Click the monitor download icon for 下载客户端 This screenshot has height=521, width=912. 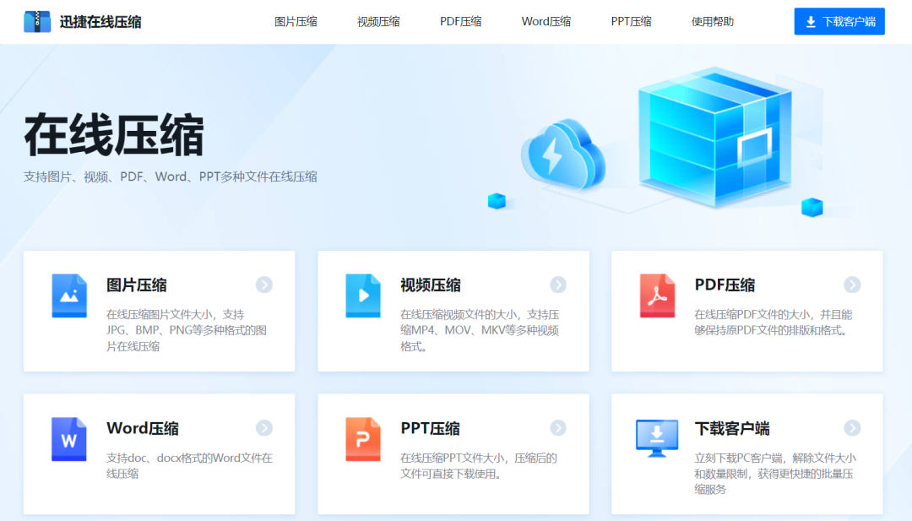pyautogui.click(x=657, y=438)
